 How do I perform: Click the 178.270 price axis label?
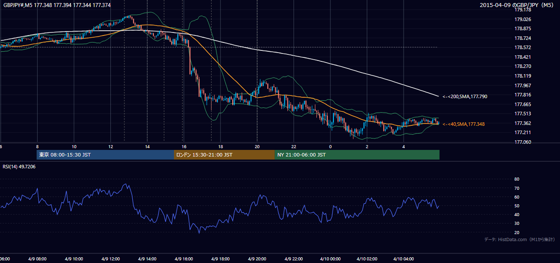pyautogui.click(x=523, y=66)
